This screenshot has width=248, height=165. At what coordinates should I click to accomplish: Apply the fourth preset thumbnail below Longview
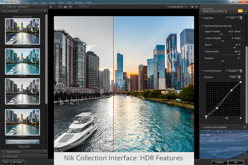[x=23, y=122]
